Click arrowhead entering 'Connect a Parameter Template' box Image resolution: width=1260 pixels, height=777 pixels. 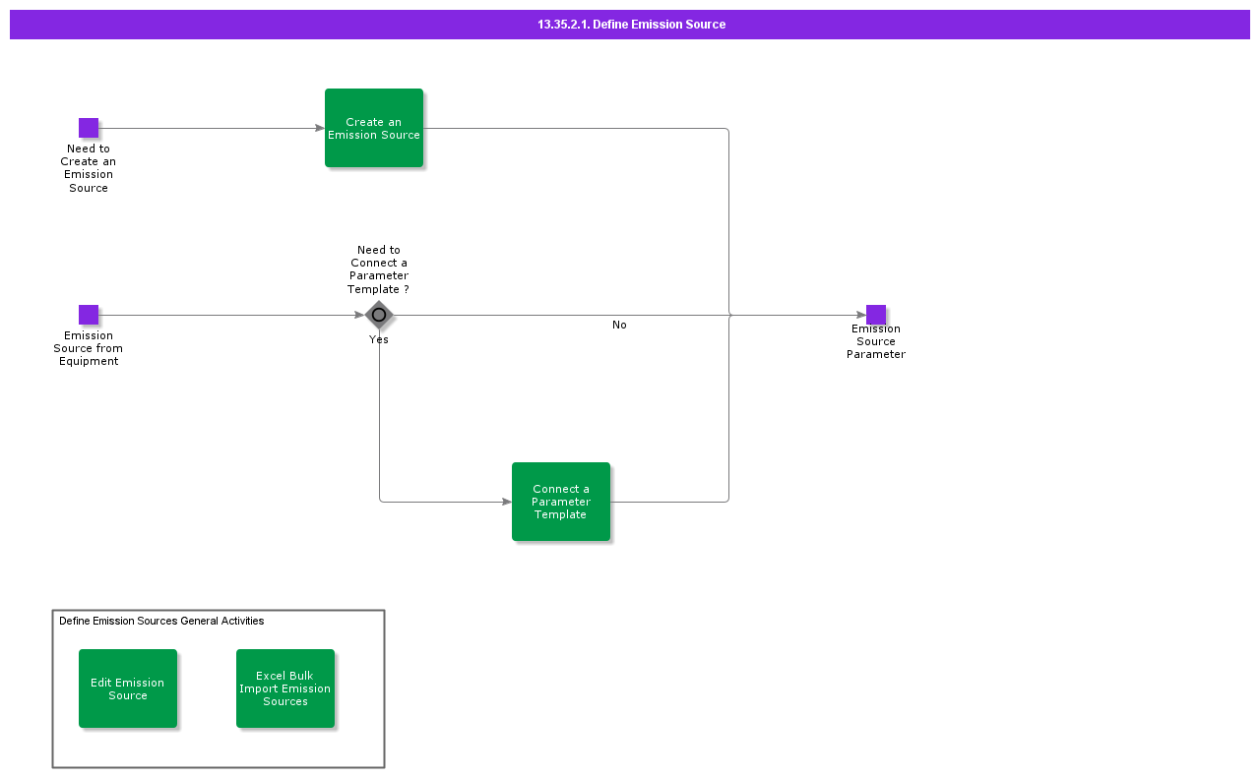507,502
